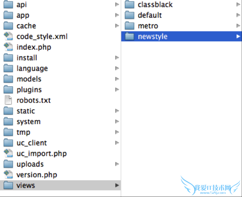Image resolution: width=242 pixels, height=197 pixels.
Task: Select the uc_client folder
Action: 32,143
